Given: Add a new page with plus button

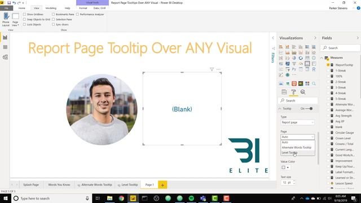Looking at the screenshot, I should click(162, 185).
